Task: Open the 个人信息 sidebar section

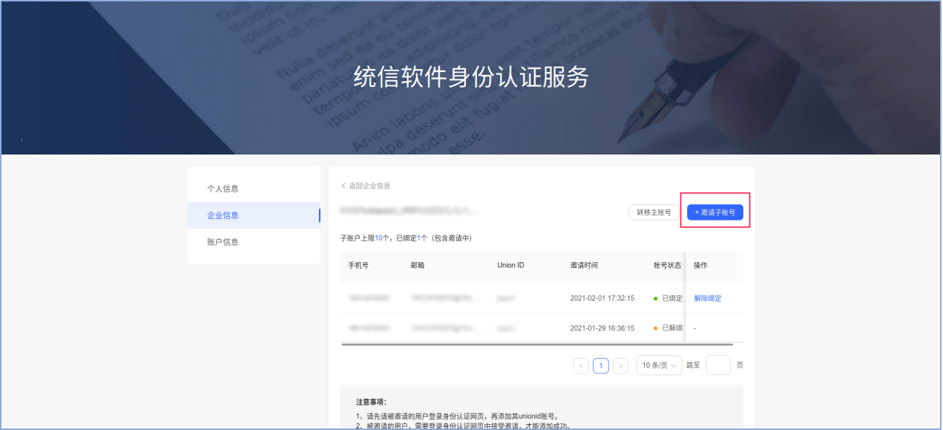Action: (x=223, y=189)
